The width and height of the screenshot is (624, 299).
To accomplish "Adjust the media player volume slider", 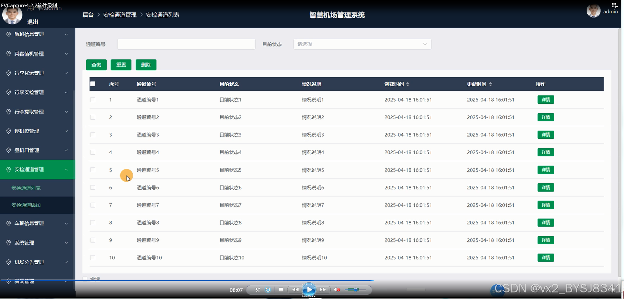I will 355,290.
